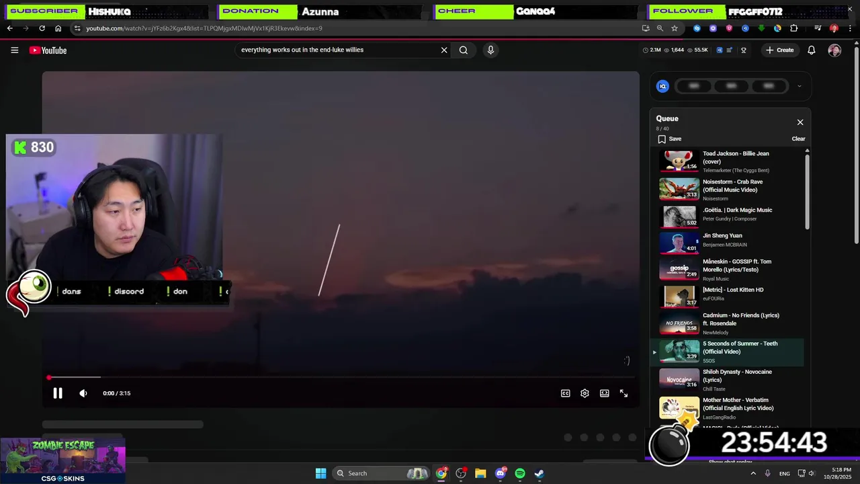Play Mother Mother - Verbatim from queue
Viewport: 860px width, 484px height.
(731, 408)
